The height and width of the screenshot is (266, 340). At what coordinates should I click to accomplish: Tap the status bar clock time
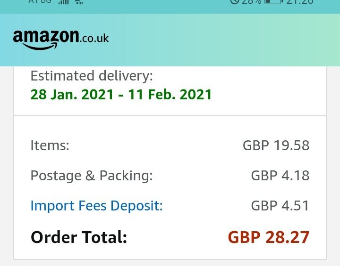click(x=300, y=2)
